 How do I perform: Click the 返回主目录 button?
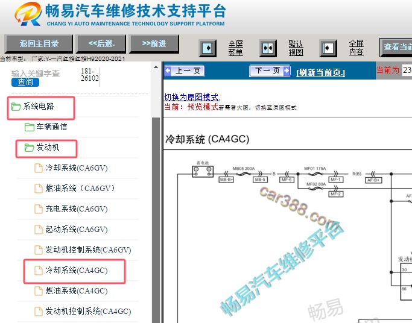tap(39, 43)
